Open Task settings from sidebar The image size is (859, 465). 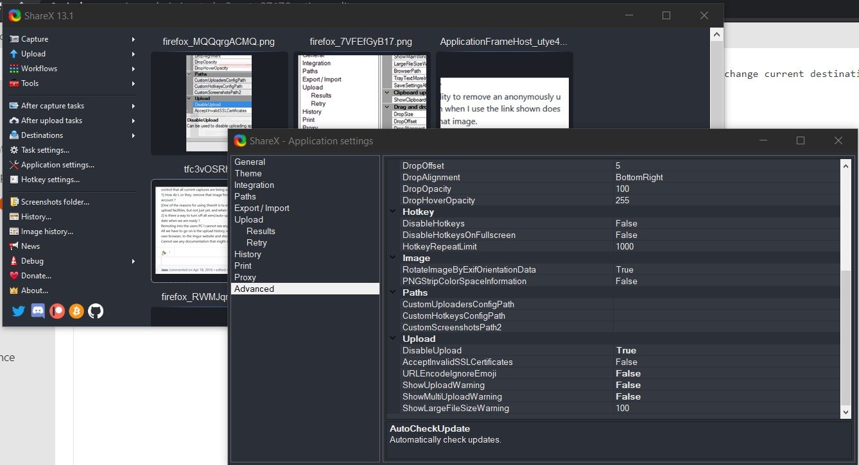[x=45, y=150]
